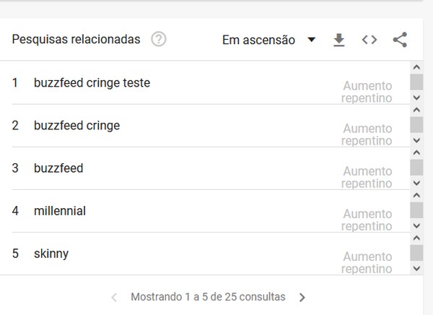Open the 'skinny' related query
Image resolution: width=433 pixels, height=315 pixels.
tap(51, 254)
